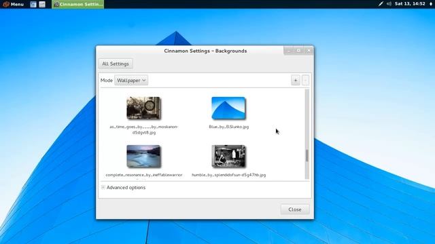Expand the Advanced options section

123,187
